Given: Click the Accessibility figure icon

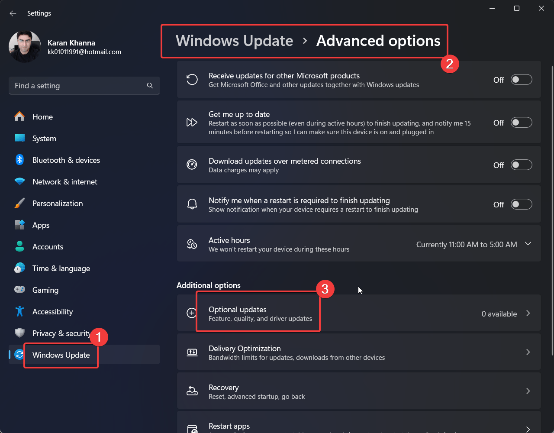Looking at the screenshot, I should coord(19,312).
